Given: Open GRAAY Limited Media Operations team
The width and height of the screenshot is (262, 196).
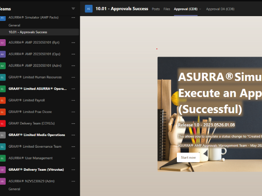Looking at the screenshot, I should [37, 135].
